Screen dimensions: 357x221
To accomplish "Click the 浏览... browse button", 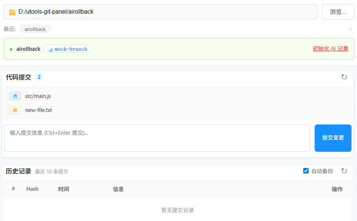I will (338, 12).
